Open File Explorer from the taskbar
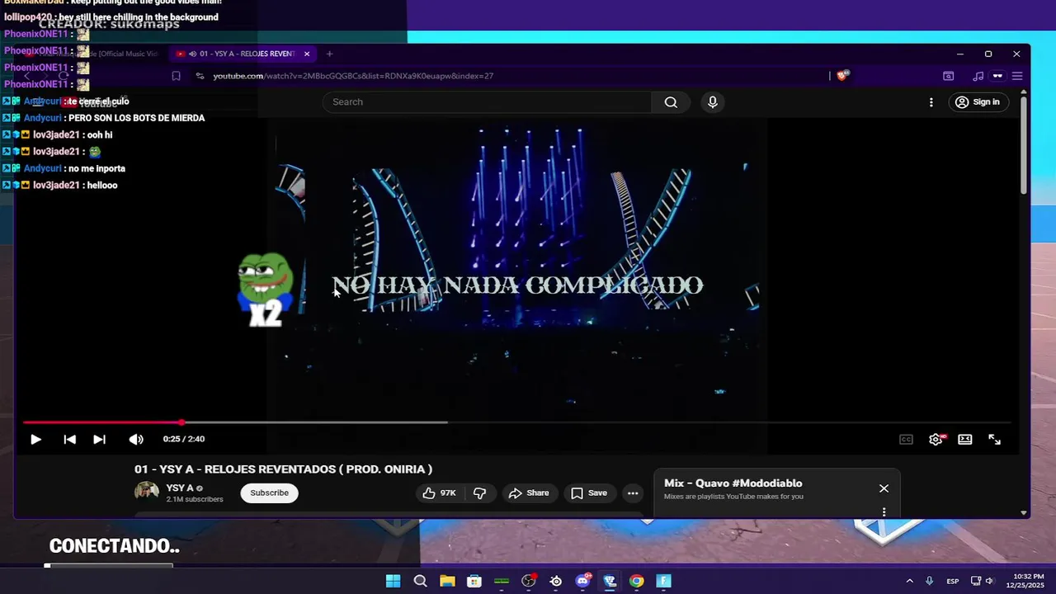The width and height of the screenshot is (1056, 594). [447, 581]
